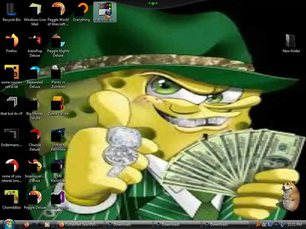Open the 12:21 PM taskbar clock
306x229 pixels.
[294, 225]
